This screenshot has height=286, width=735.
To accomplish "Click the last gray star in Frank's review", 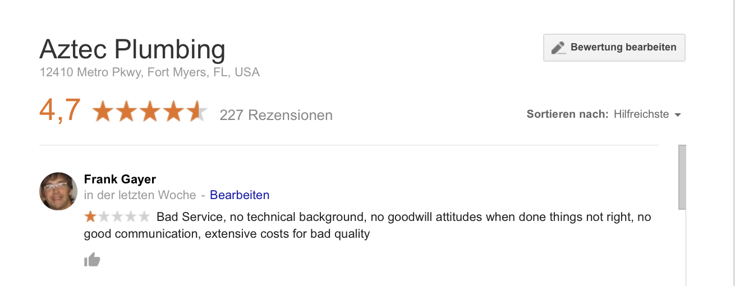I will 144,216.
